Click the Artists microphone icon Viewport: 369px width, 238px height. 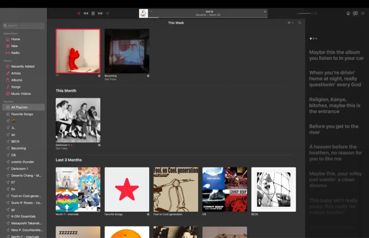click(8, 73)
